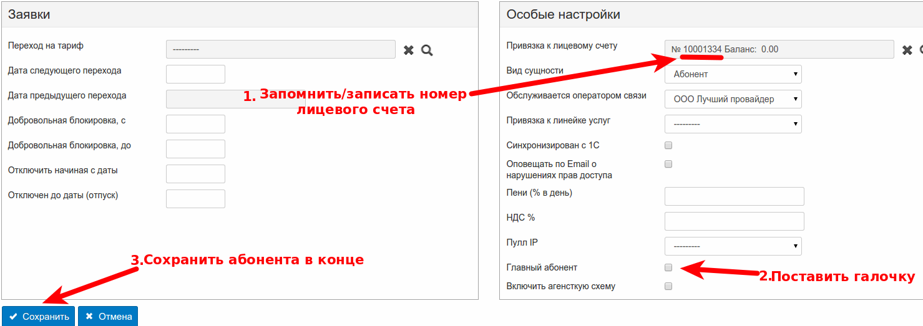
Task: Open the 'Вид сущности' dropdown
Action: 733,74
